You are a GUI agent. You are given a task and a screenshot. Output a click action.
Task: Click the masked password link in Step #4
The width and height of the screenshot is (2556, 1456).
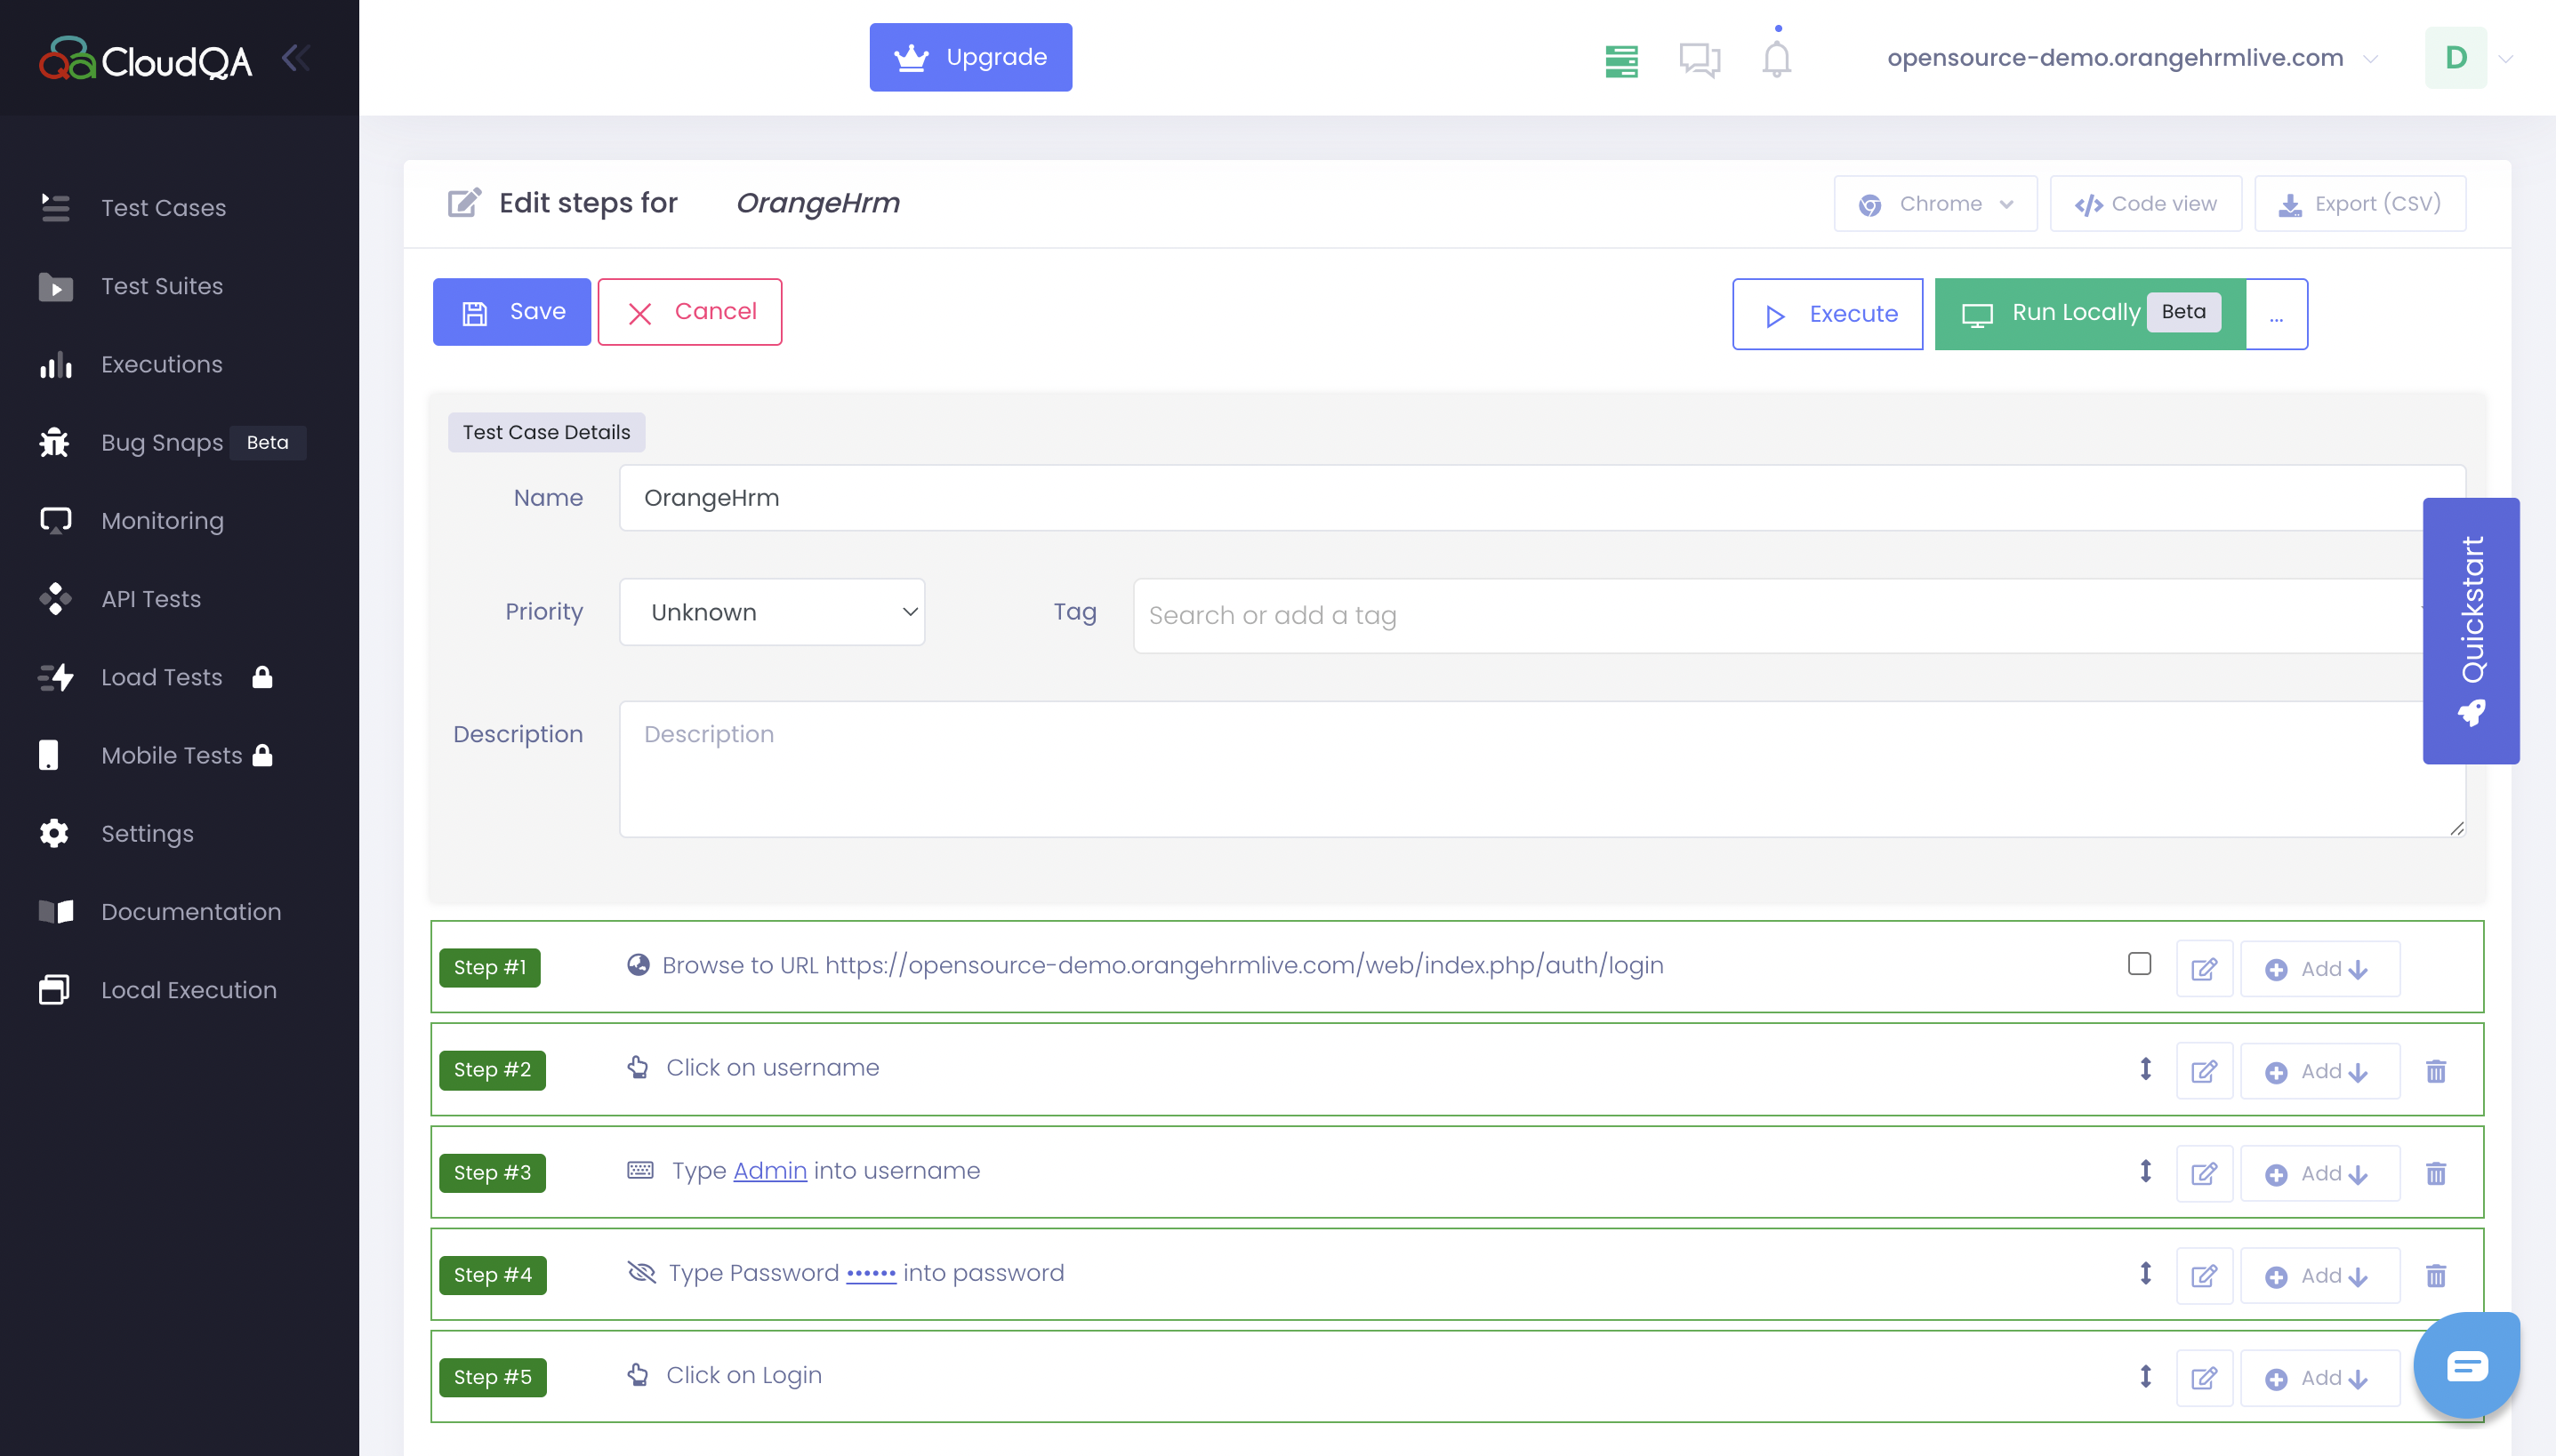[871, 1274]
